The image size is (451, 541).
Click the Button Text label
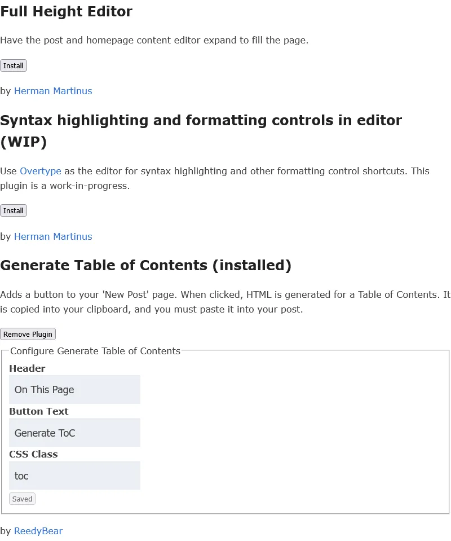click(x=38, y=411)
